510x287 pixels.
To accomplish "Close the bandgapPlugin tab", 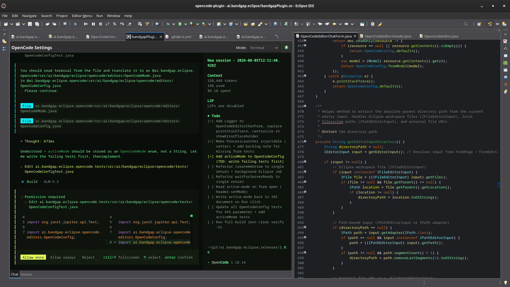I will 161,37.
